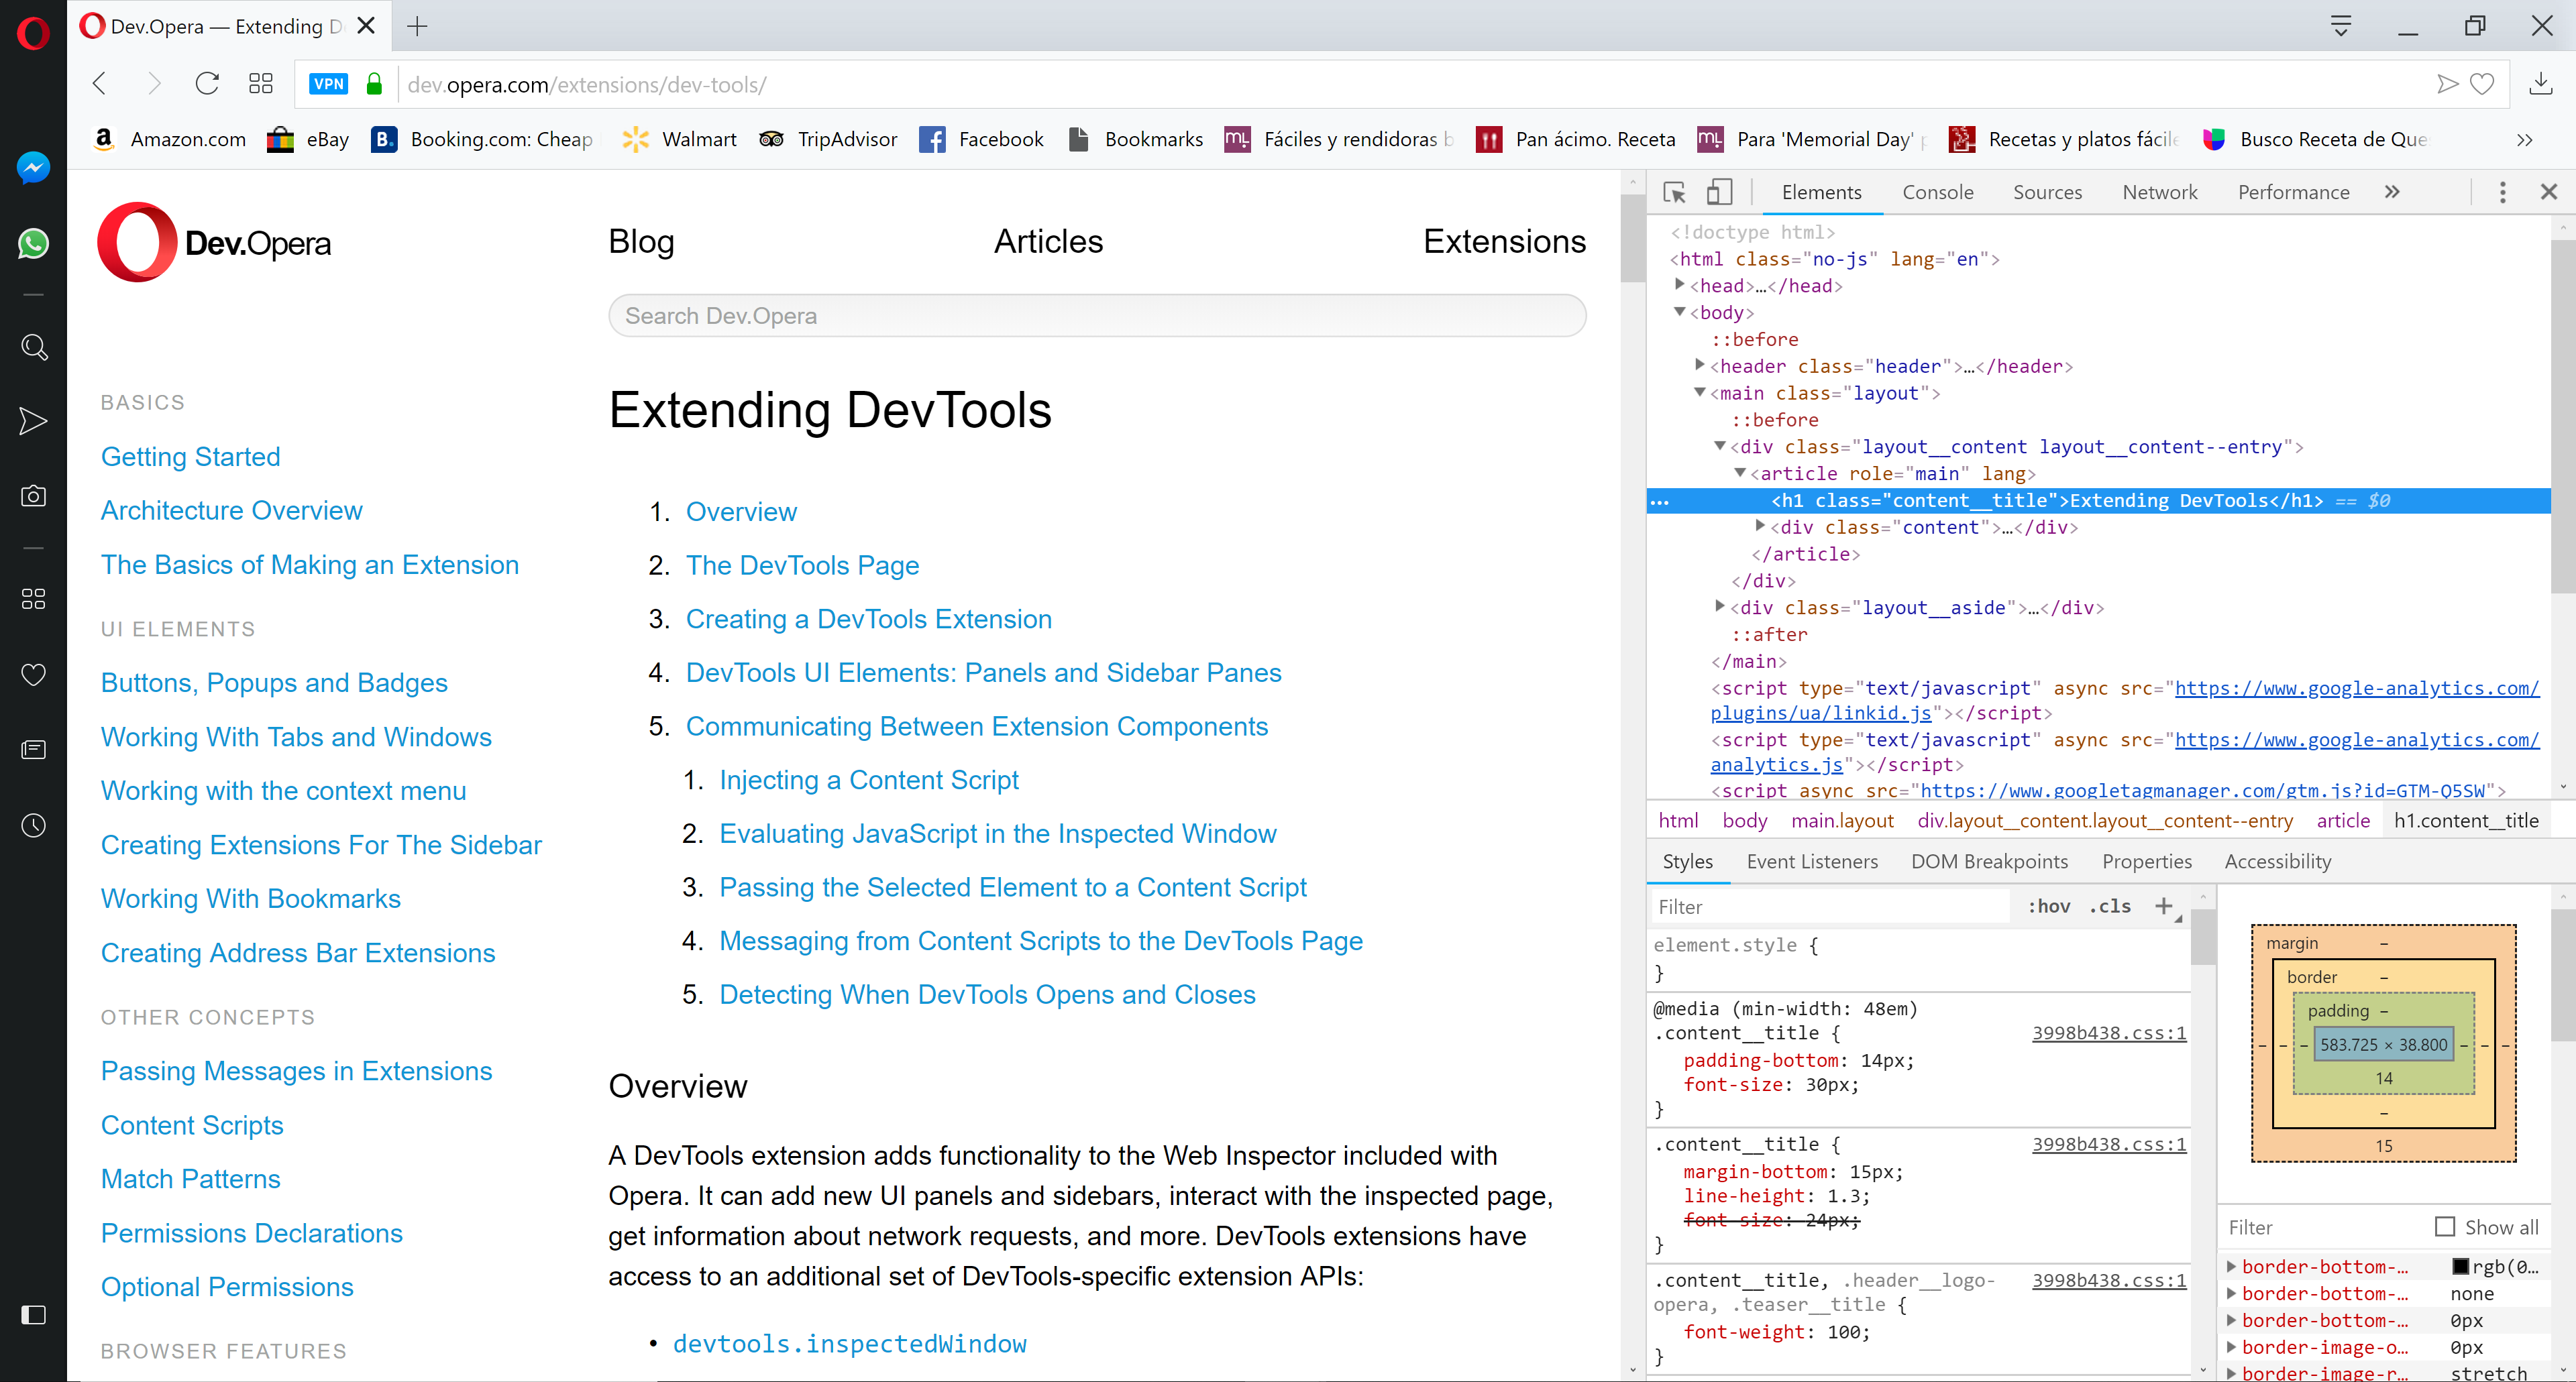
Task: Open WhatsApp in the sidebar
Action: 33,243
